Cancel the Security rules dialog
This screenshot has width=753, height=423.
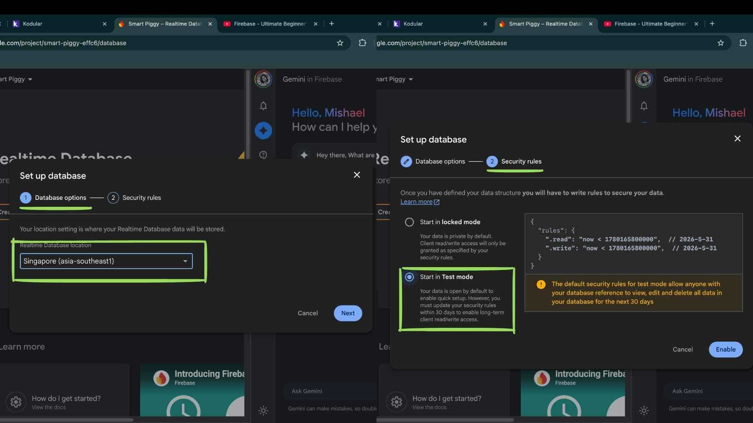click(683, 349)
